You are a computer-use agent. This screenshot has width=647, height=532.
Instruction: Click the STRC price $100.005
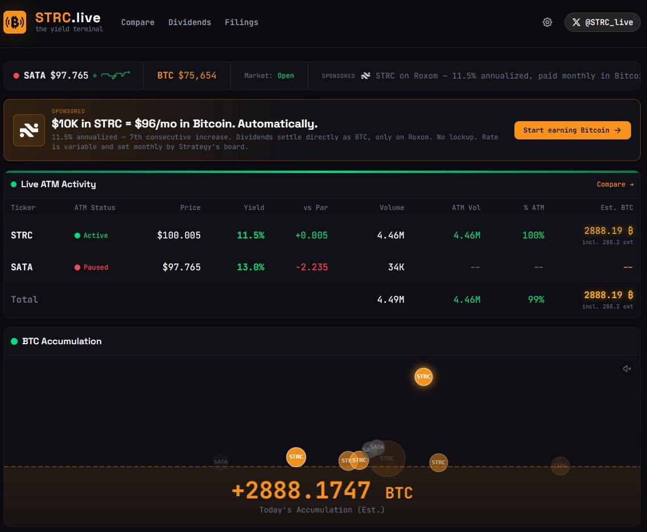click(x=179, y=235)
